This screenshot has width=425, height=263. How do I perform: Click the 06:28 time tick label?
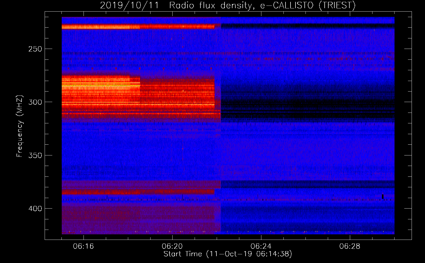(350, 246)
